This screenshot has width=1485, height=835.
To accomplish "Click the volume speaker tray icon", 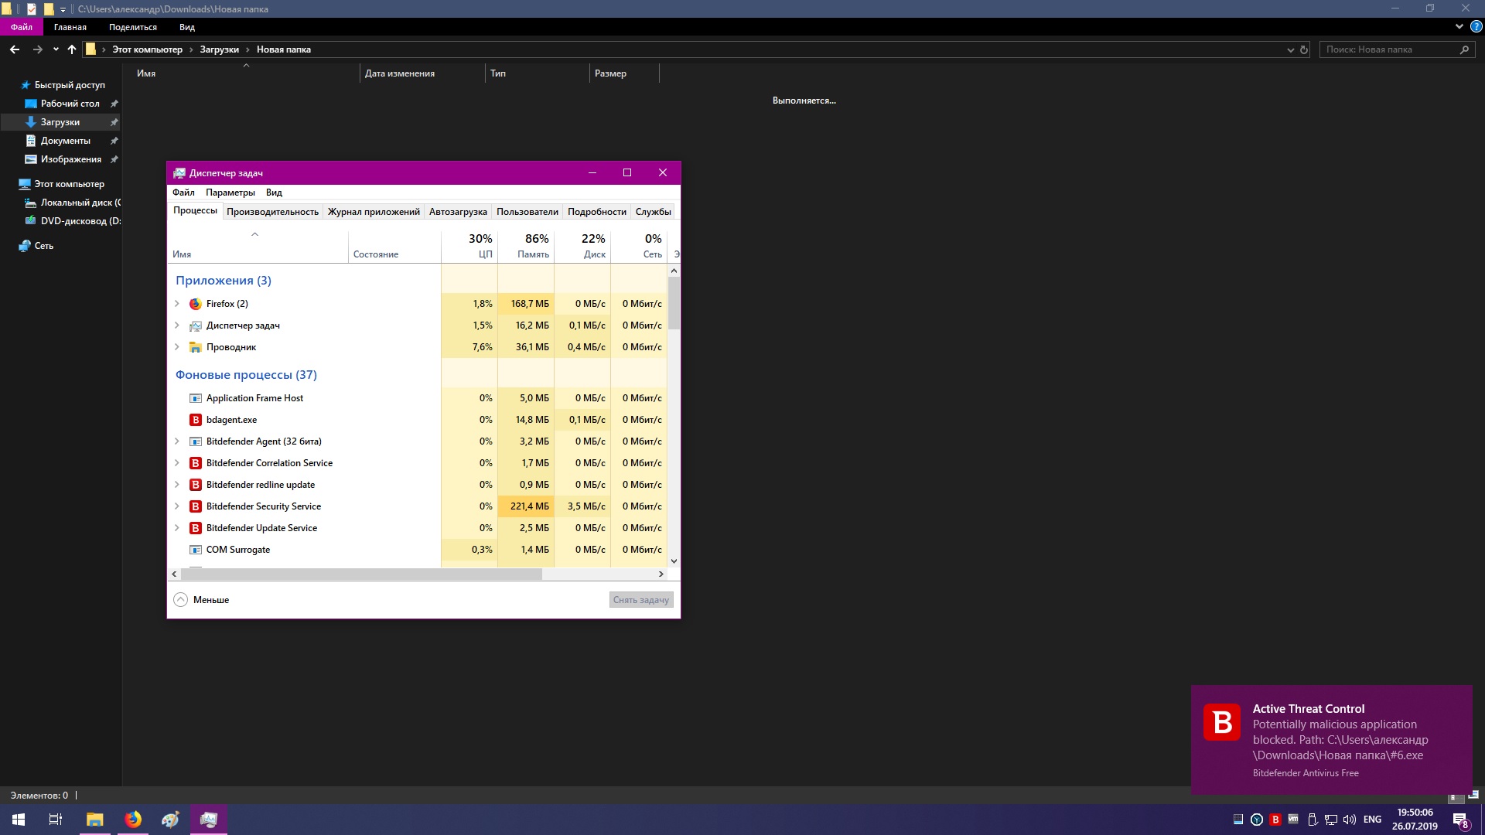I will pos(1350,820).
